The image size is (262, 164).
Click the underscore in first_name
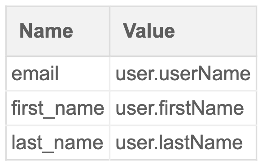point(49,117)
